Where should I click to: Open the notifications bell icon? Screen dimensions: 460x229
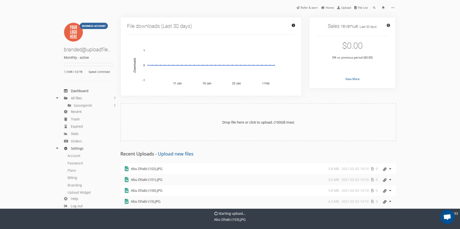coord(383,8)
